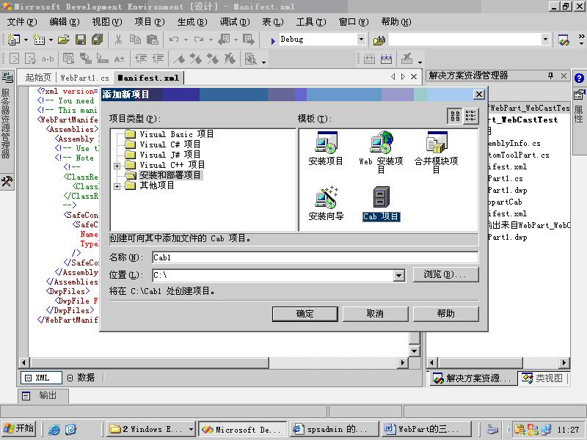587x440 pixels.
Task: Open the 生成(B) menu
Action: (x=192, y=22)
